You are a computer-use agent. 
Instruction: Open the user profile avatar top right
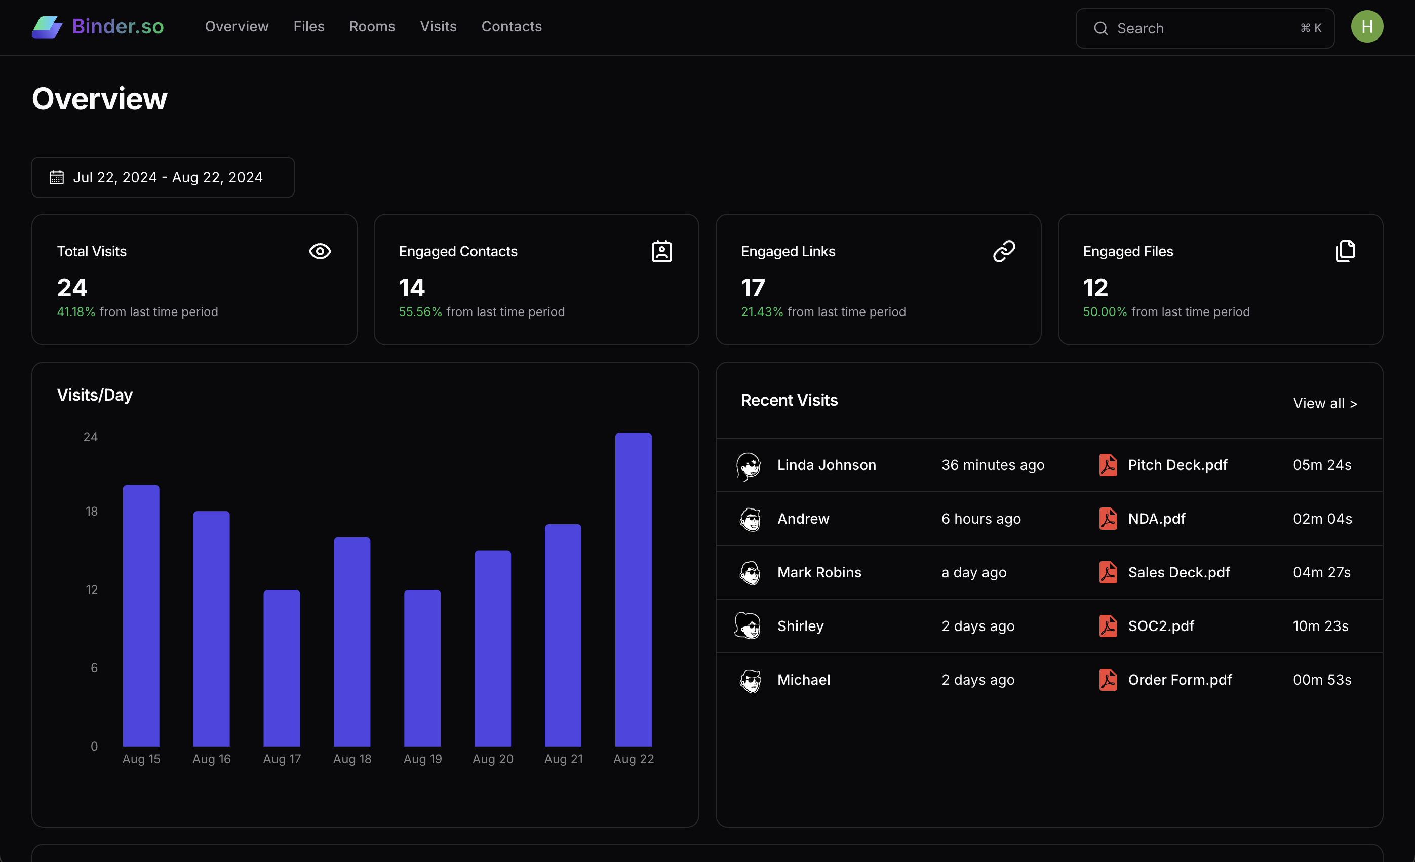(1367, 26)
